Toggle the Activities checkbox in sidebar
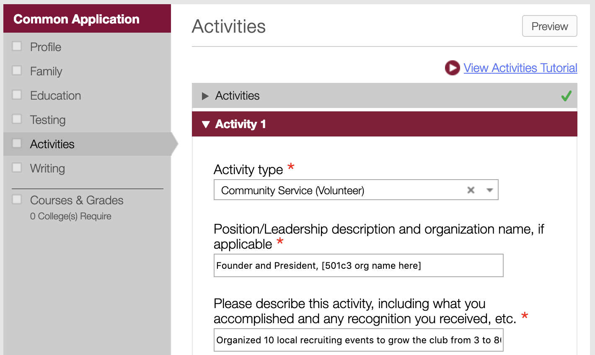This screenshot has height=355, width=595. coord(17,143)
